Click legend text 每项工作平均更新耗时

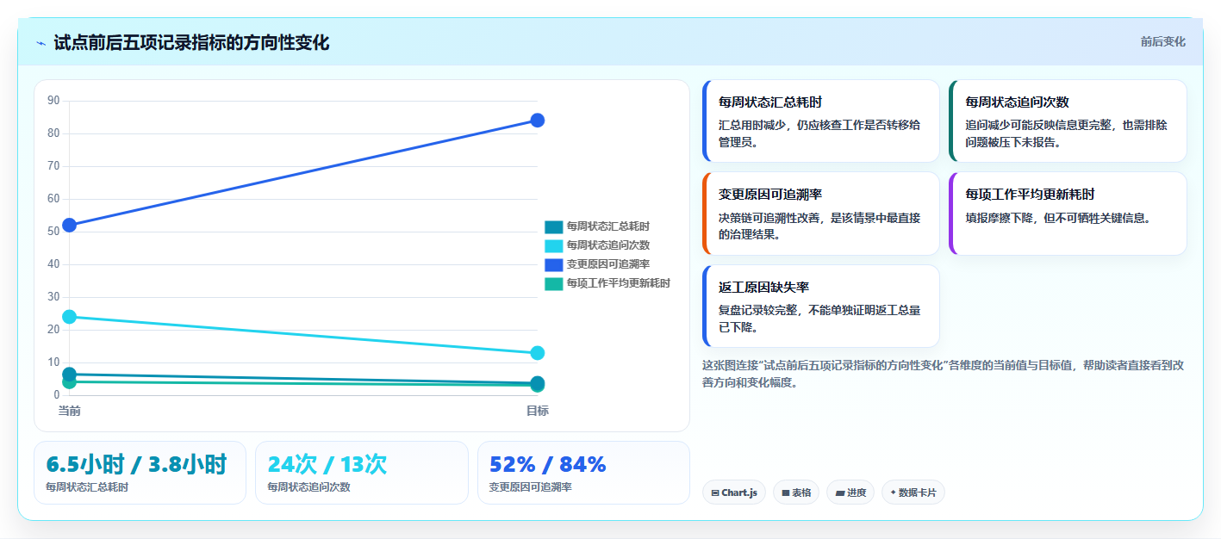[x=619, y=283]
